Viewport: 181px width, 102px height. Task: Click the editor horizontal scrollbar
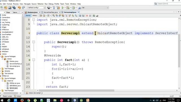click(x=76, y=90)
